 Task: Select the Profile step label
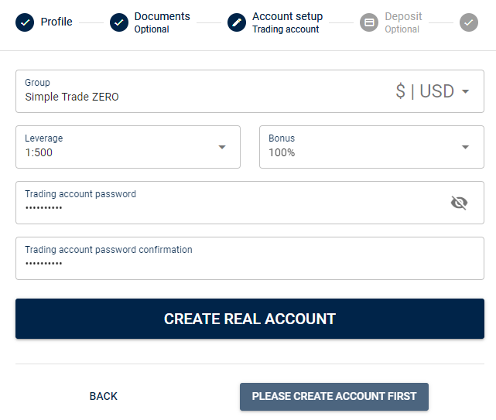[x=56, y=22]
